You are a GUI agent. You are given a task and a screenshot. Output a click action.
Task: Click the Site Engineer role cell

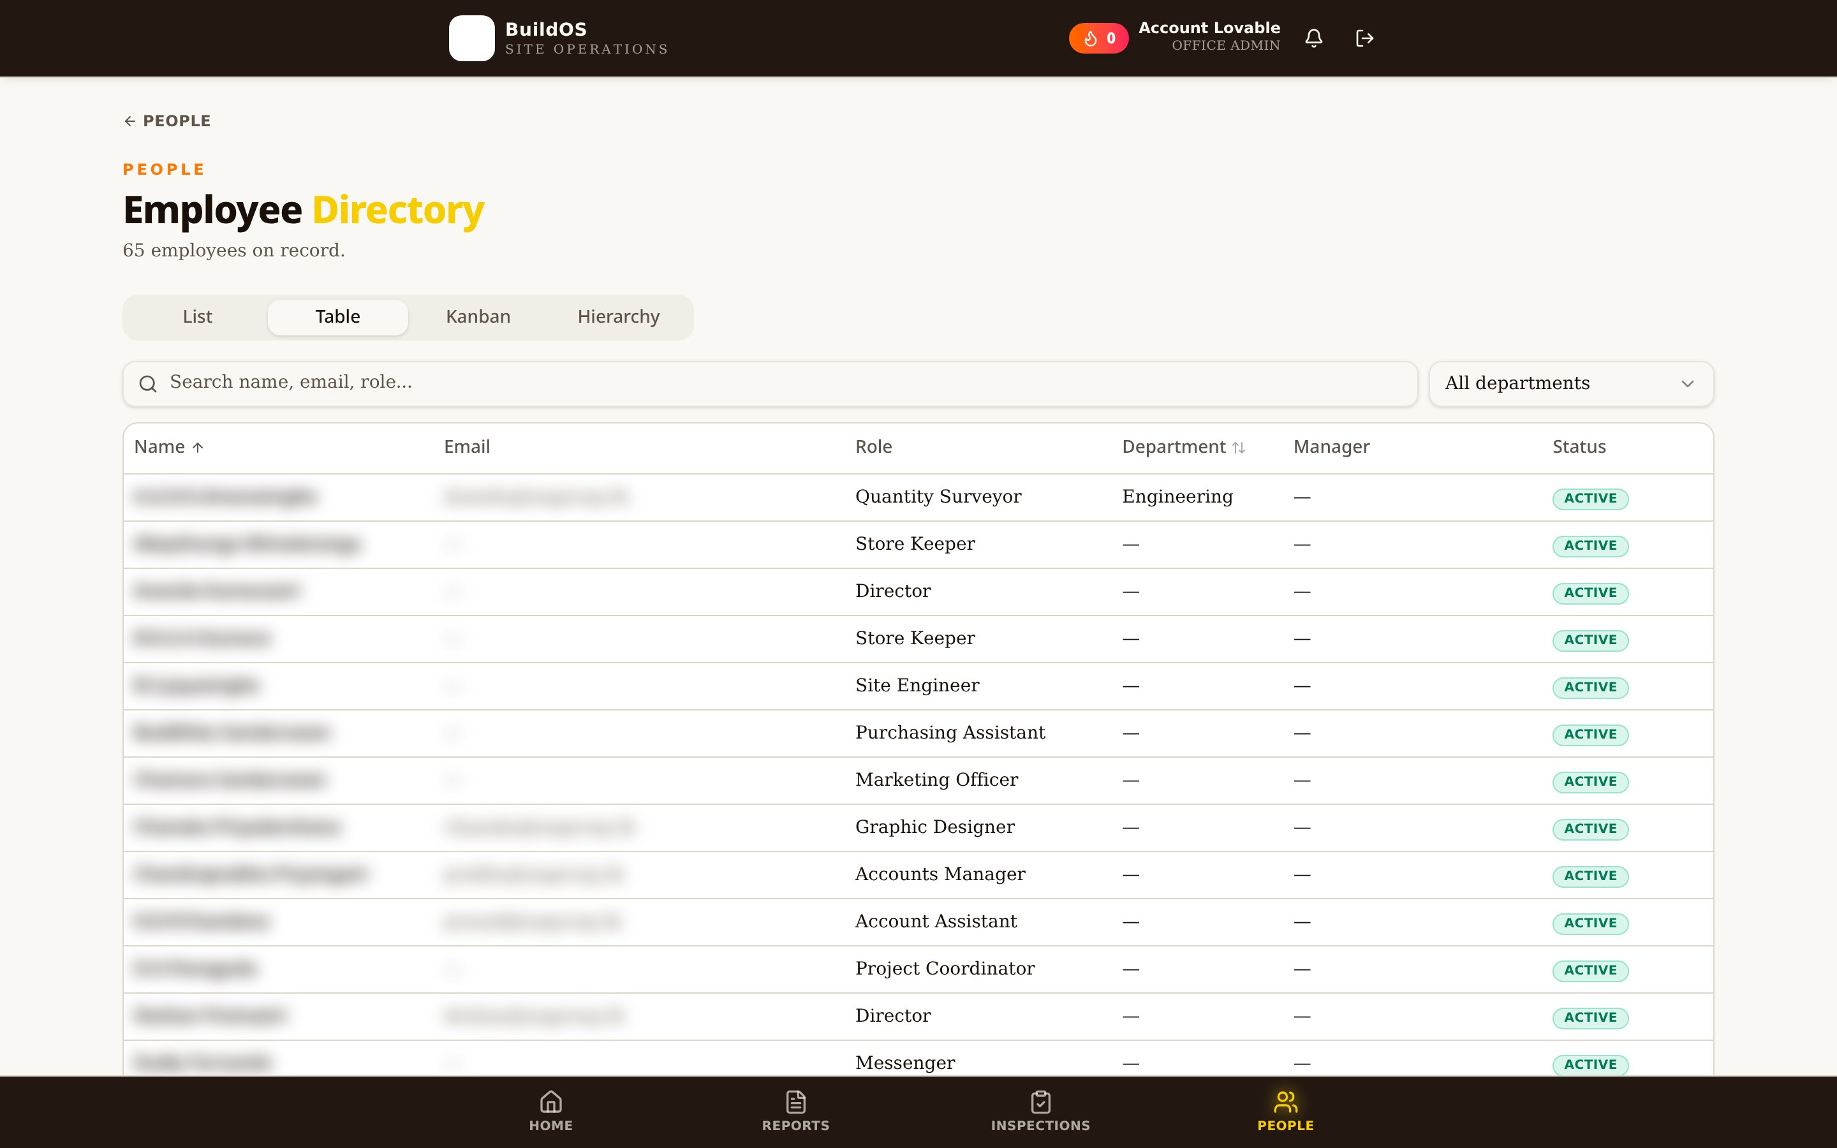point(917,686)
